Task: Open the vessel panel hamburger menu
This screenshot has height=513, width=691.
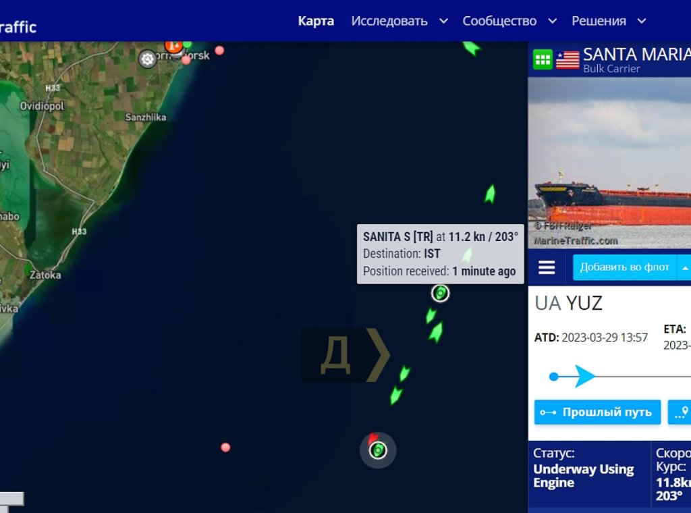Action: (547, 267)
